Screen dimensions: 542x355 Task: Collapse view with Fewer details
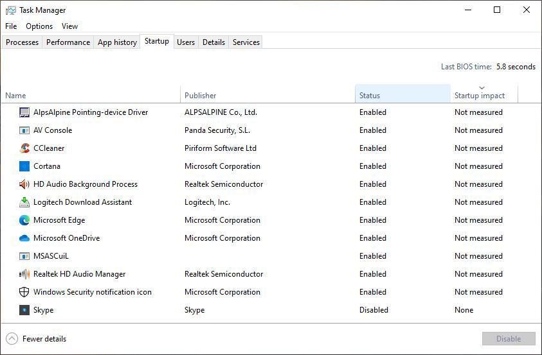pyautogui.click(x=36, y=339)
